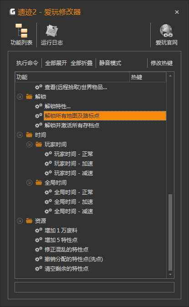Viewport: 189px width, 307px height.
Task: Visit 爱玩官网 via globe icon
Action: pyautogui.click(x=166, y=31)
